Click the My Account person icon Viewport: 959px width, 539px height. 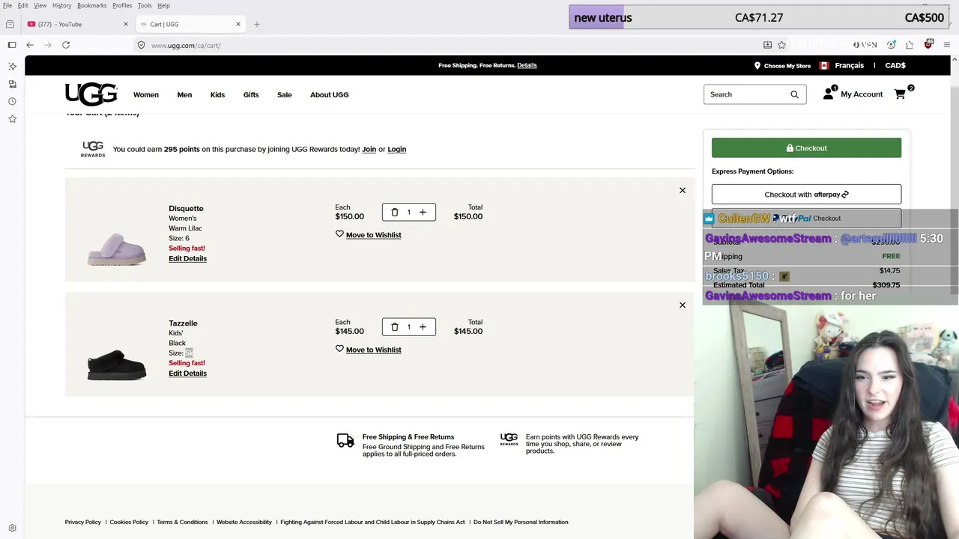pyautogui.click(x=828, y=94)
